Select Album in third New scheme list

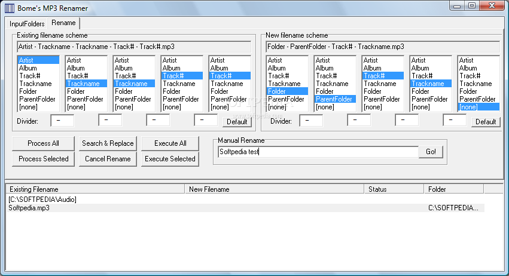383,68
